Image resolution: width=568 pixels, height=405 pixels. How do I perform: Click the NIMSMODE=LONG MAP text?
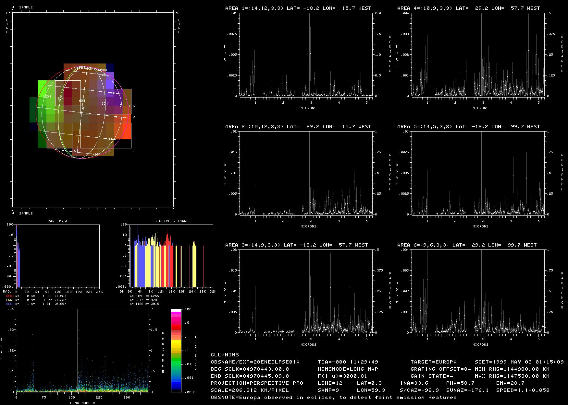coord(348,369)
